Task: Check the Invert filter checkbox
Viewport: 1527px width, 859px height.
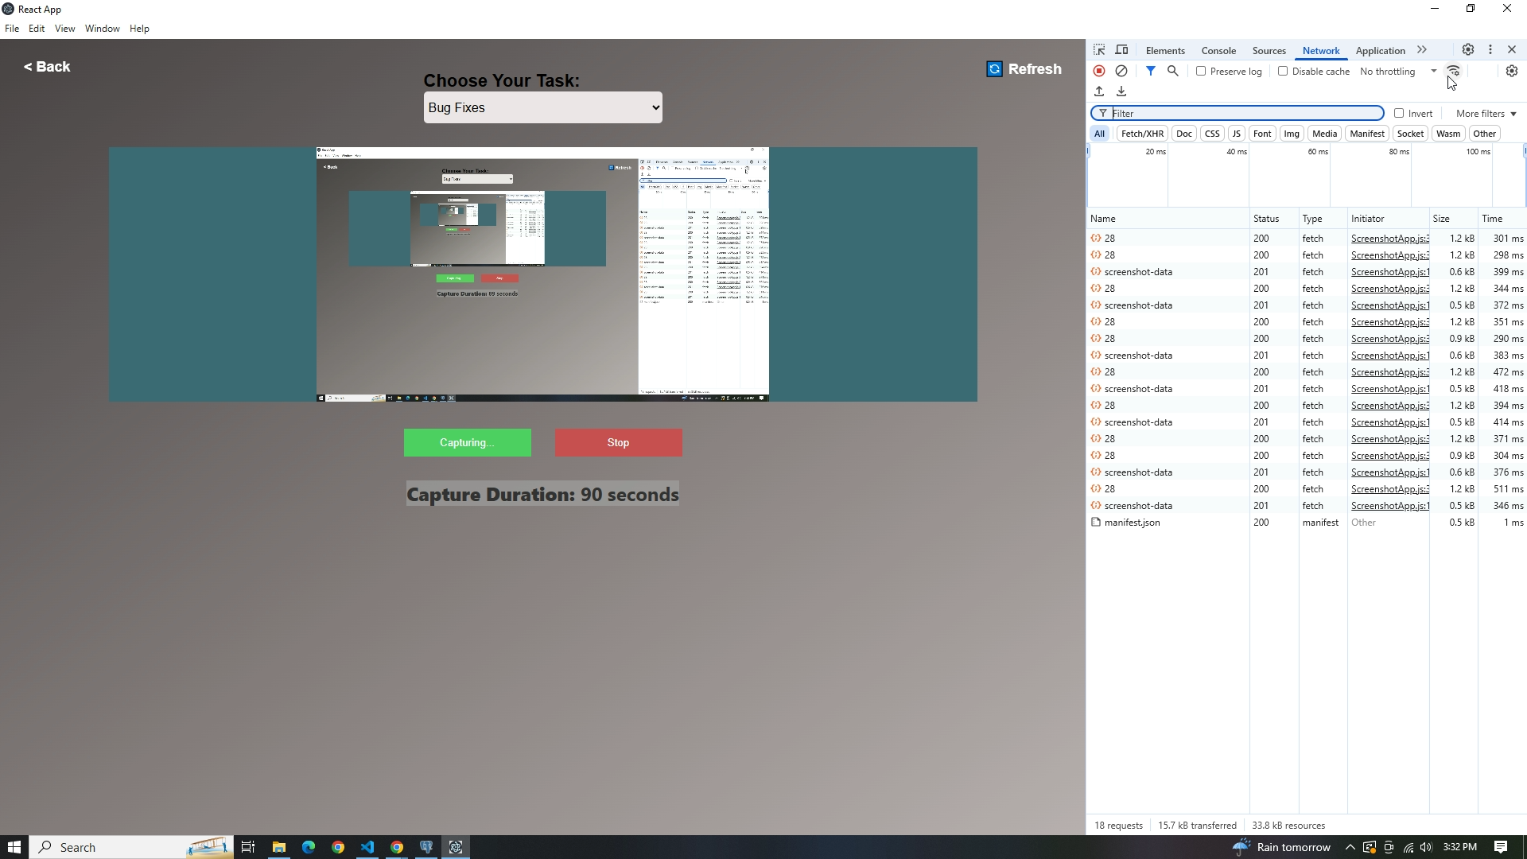Action: pyautogui.click(x=1399, y=113)
